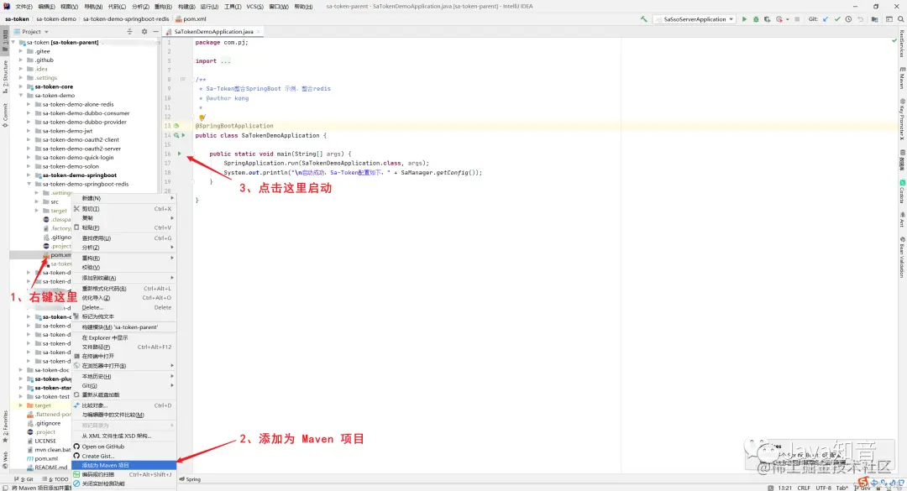Open 本地历史(H) submenu in context menu
This screenshot has height=491, width=907.
[123, 376]
